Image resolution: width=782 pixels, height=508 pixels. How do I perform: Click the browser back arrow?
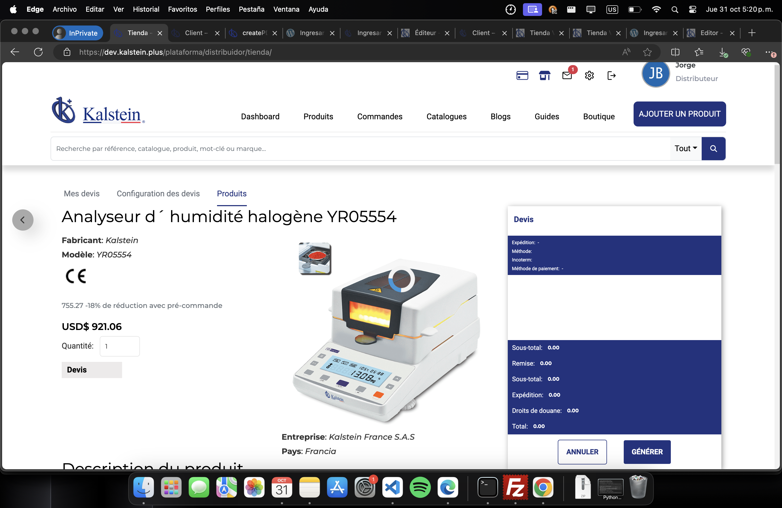click(x=15, y=52)
